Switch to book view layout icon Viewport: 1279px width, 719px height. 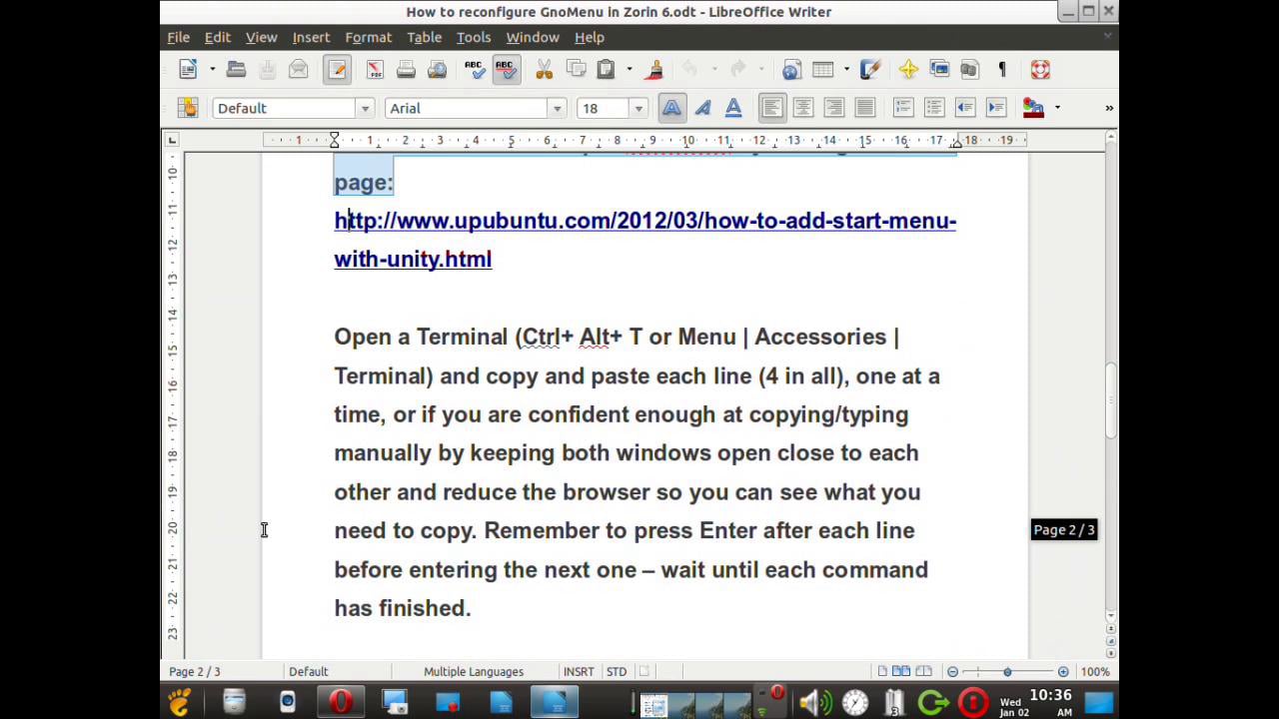coord(923,671)
